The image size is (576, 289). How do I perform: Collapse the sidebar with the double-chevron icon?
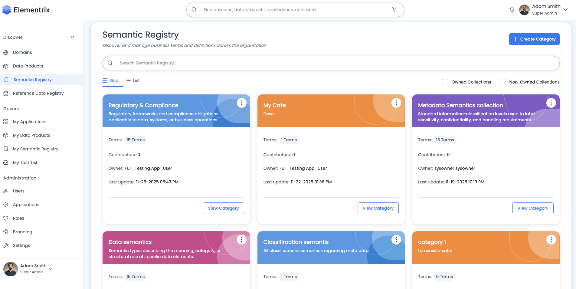(73, 37)
